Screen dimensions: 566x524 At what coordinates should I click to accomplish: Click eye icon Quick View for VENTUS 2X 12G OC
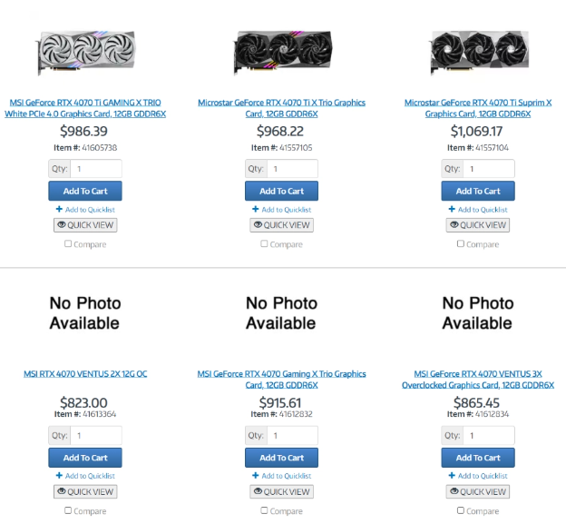[x=62, y=492]
